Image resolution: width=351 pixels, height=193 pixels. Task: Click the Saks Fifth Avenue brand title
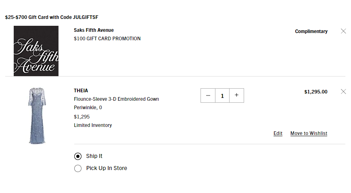click(94, 30)
